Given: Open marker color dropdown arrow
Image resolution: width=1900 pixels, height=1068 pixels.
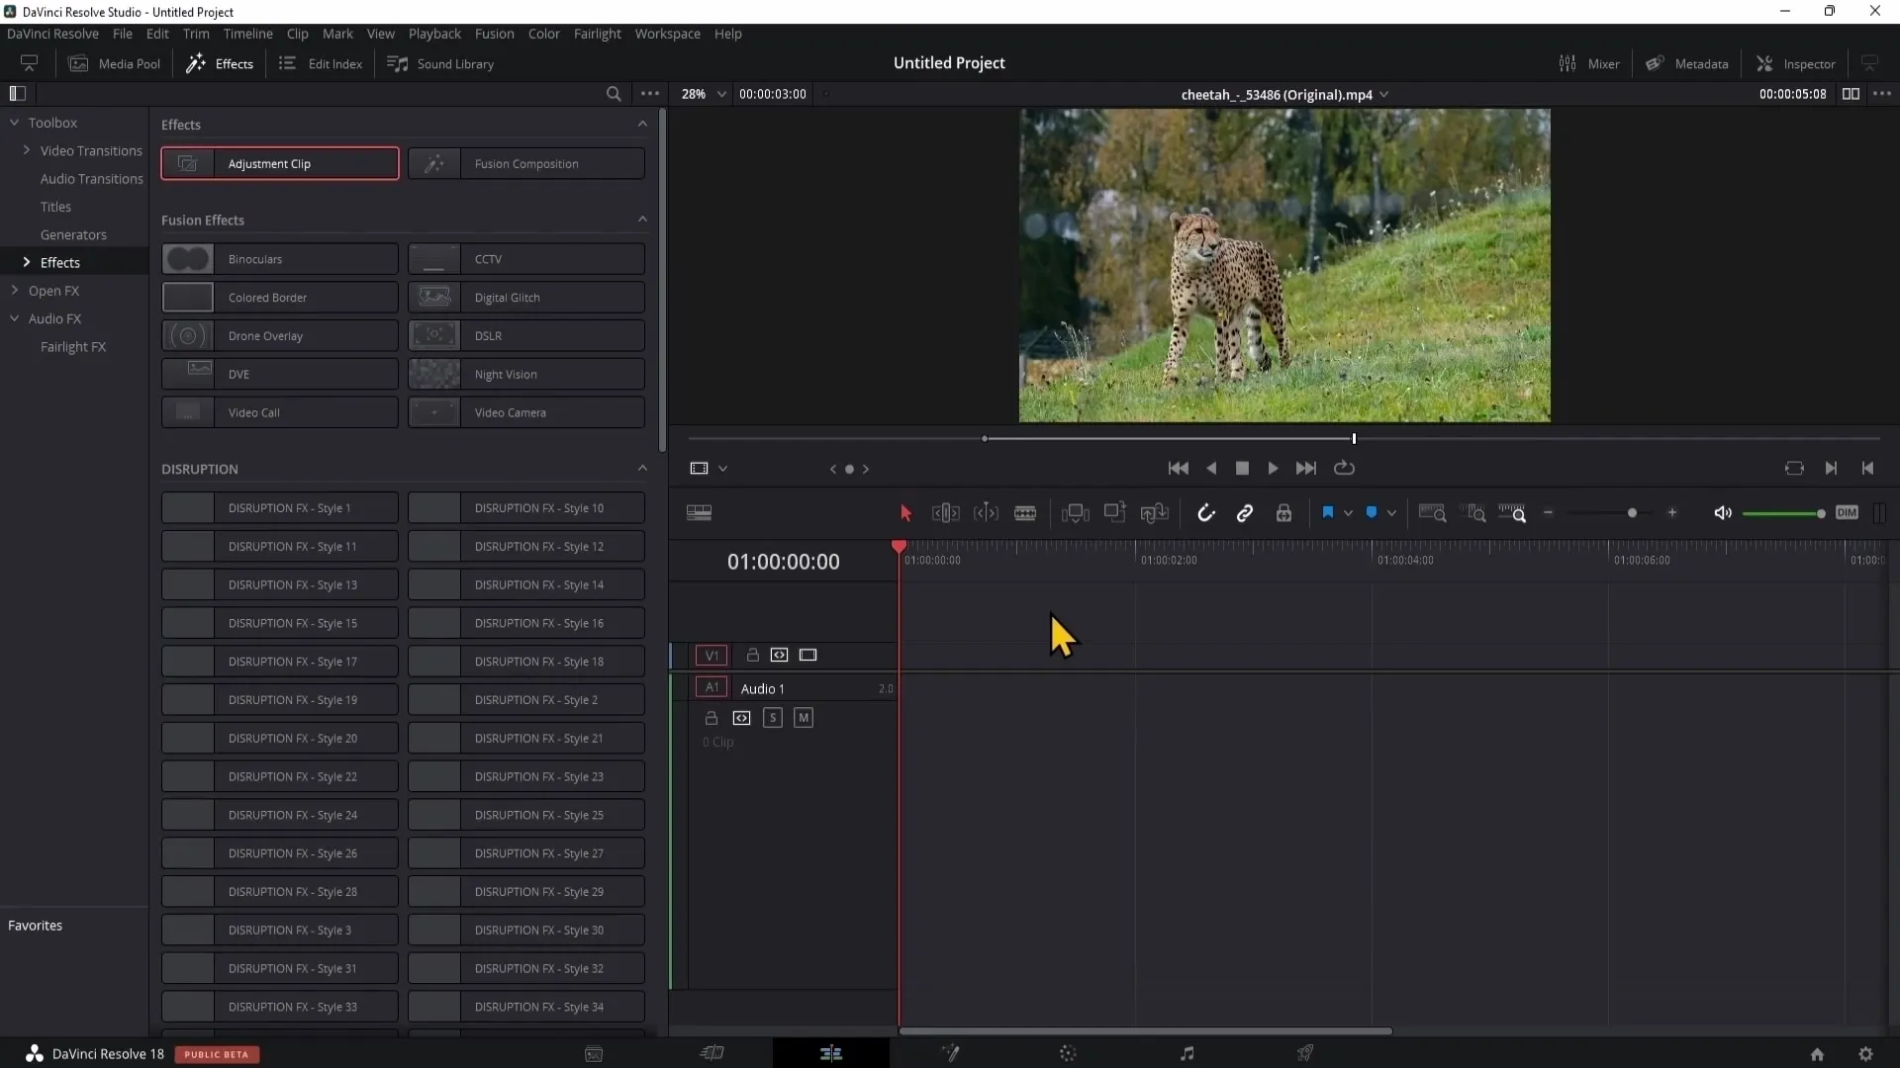Looking at the screenshot, I should (x=1391, y=513).
